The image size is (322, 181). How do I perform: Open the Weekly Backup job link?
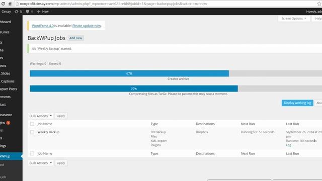coord(48,132)
